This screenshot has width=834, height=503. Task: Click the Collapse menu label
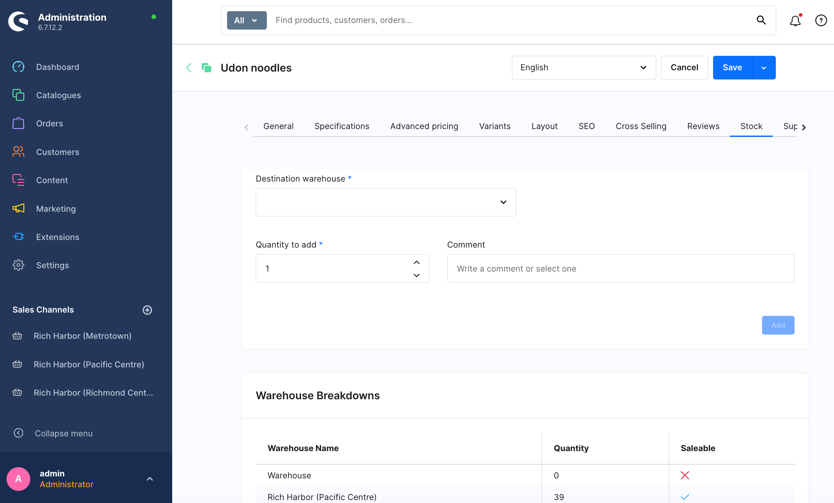coord(64,433)
